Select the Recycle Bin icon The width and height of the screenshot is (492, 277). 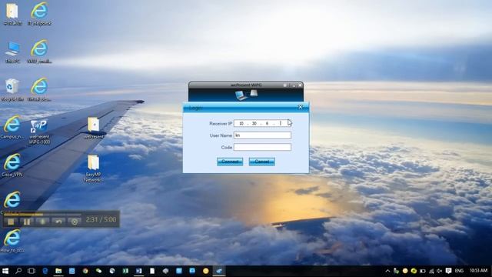click(x=12, y=90)
